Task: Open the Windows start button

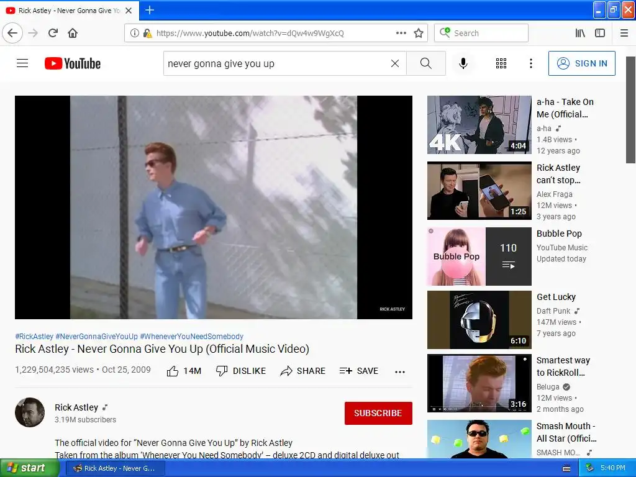Action: click(x=30, y=468)
